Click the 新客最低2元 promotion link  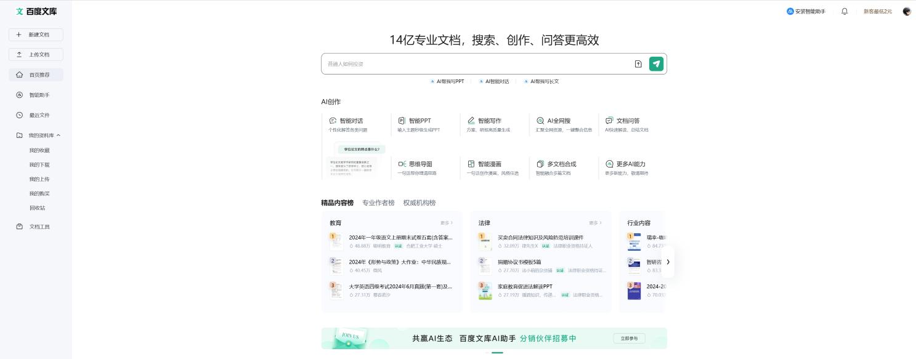pos(878,11)
